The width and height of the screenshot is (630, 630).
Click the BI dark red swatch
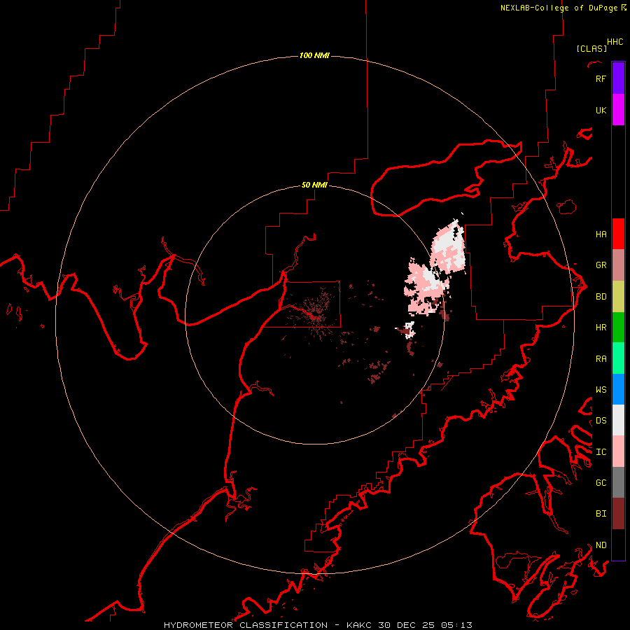618,514
